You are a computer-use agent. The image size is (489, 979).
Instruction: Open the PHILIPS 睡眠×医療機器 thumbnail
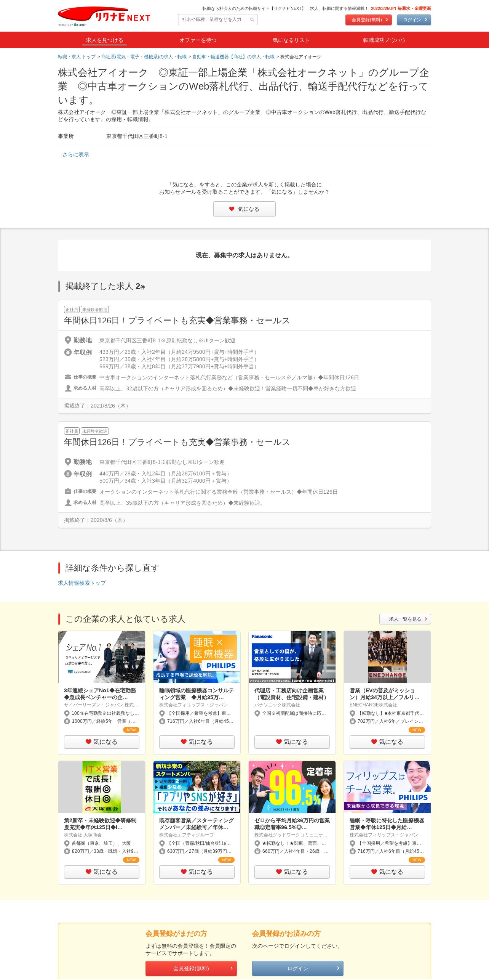coord(197,657)
